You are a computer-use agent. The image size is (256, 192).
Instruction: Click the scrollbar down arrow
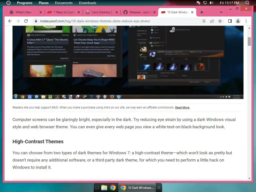tap(249, 178)
